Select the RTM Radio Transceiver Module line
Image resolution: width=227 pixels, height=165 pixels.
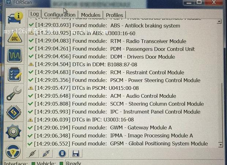(107, 41)
